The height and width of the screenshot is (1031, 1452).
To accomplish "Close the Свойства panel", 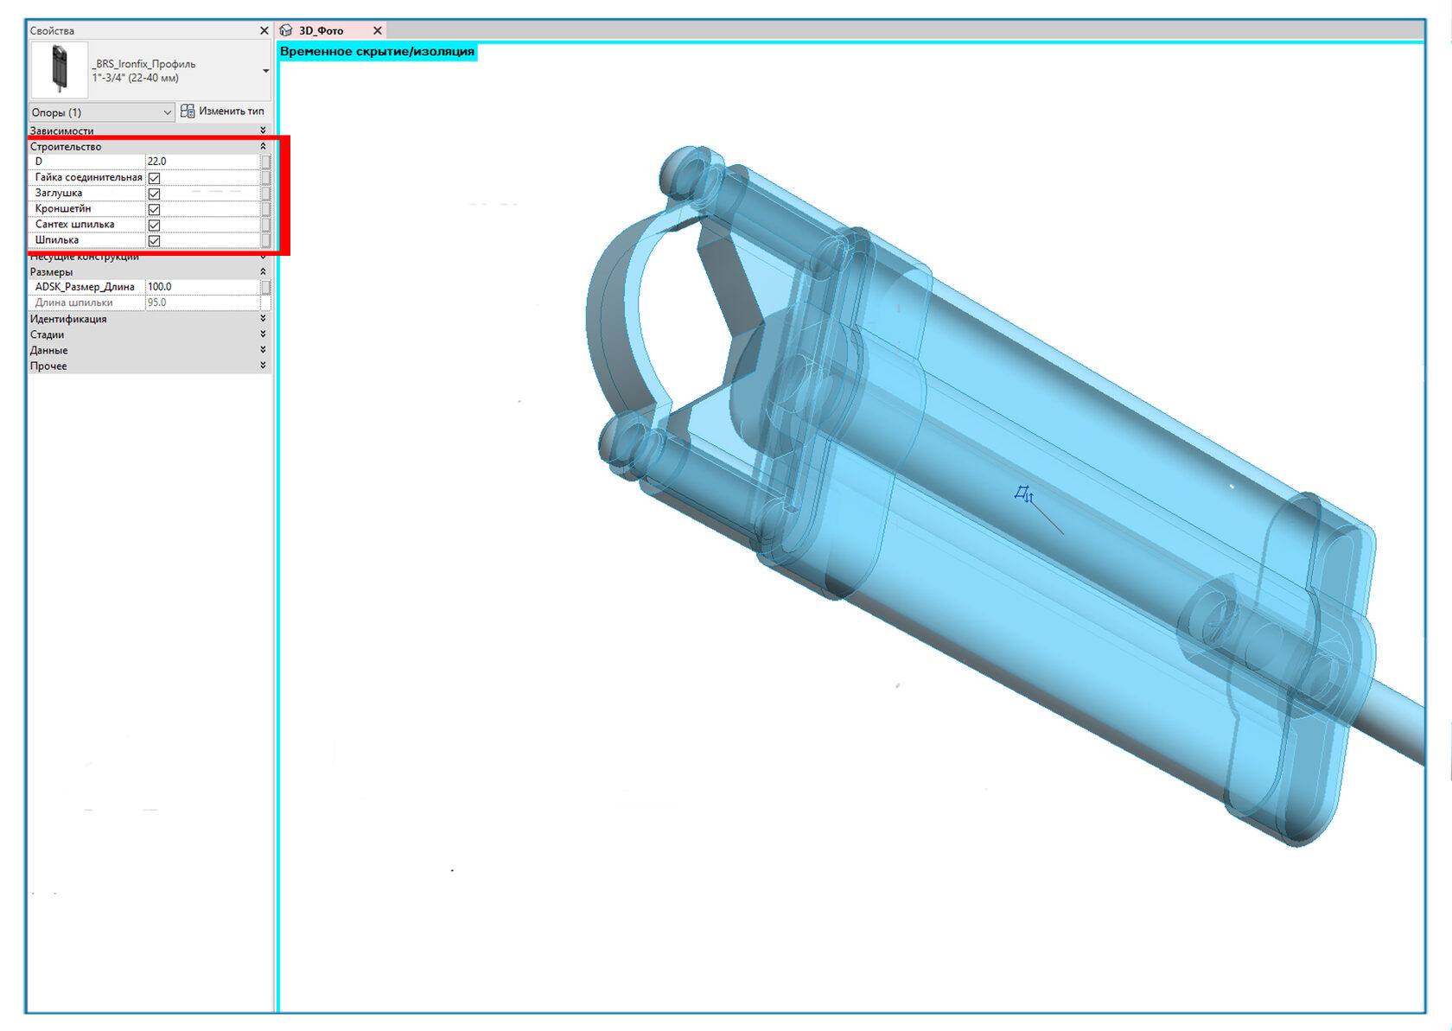I will tap(264, 30).
